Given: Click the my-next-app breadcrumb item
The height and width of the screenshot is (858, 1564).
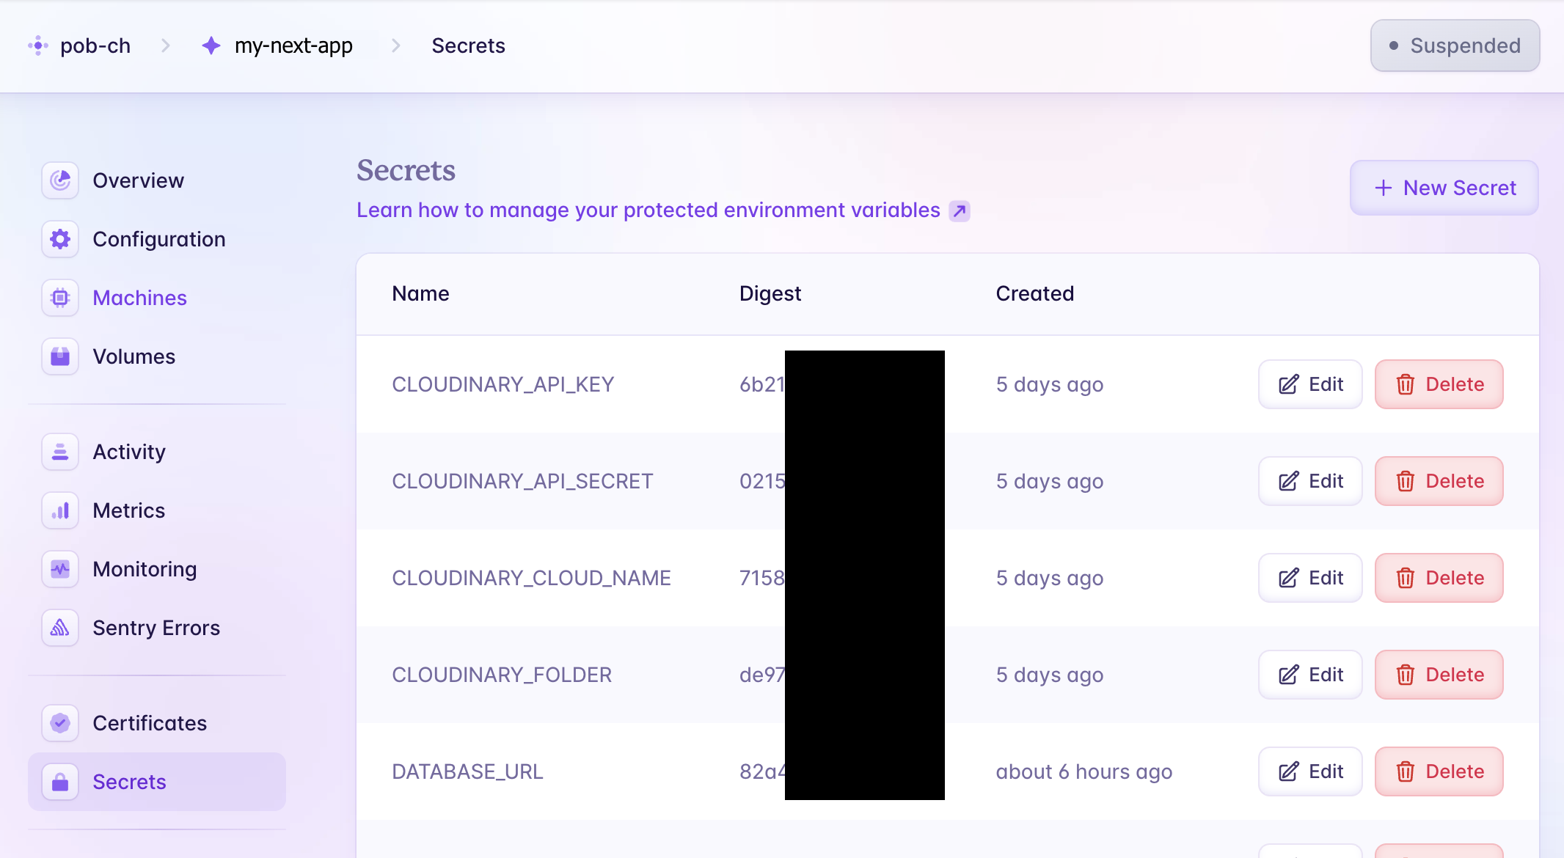Looking at the screenshot, I should pyautogui.click(x=295, y=45).
